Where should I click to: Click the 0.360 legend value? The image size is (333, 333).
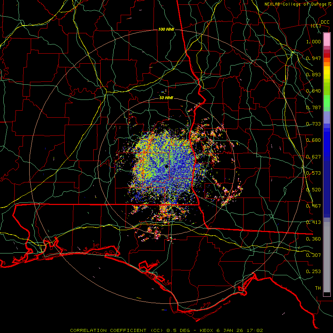313,239
